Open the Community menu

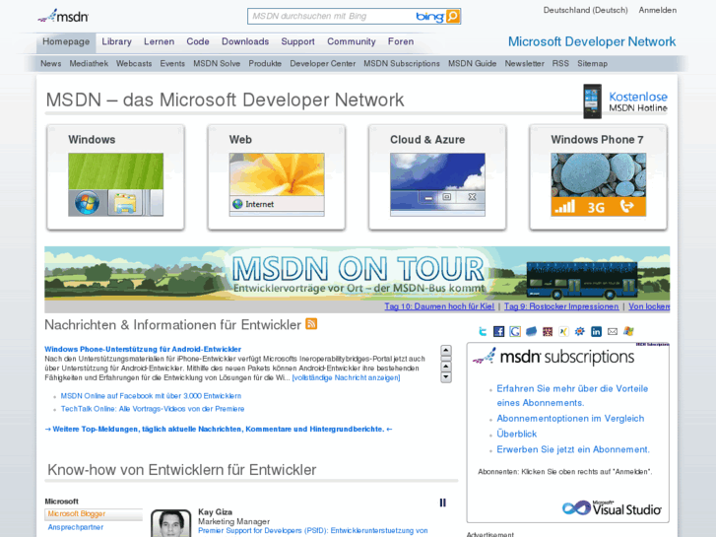352,41
